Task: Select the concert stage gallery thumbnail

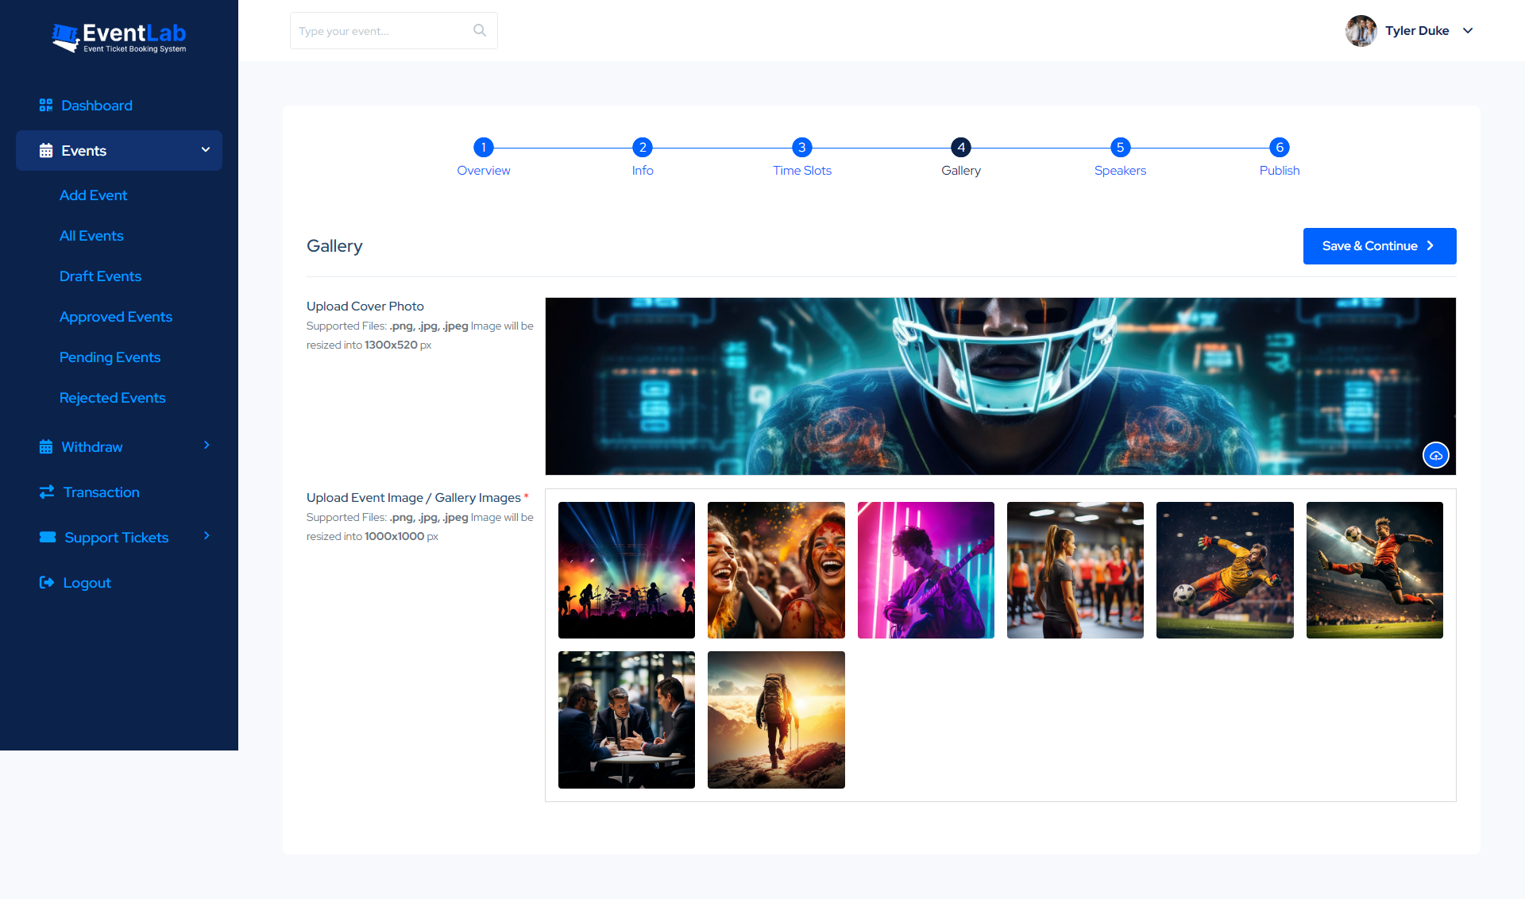Action: (x=626, y=569)
